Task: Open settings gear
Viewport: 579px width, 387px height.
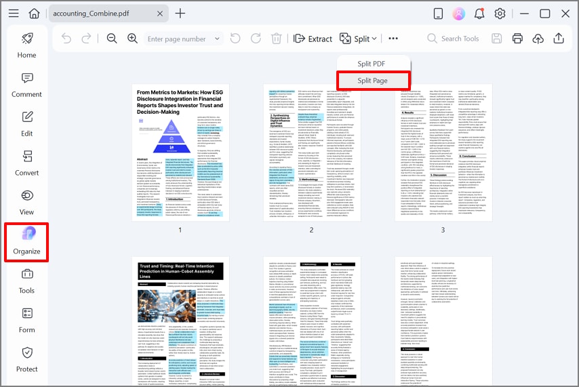Action: (500, 14)
